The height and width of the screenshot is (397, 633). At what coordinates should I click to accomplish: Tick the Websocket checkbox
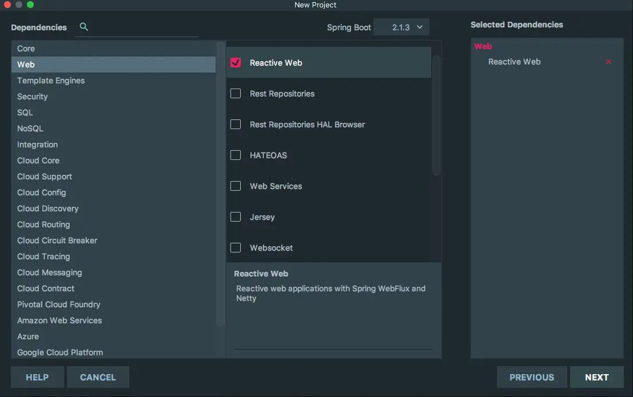(x=236, y=248)
